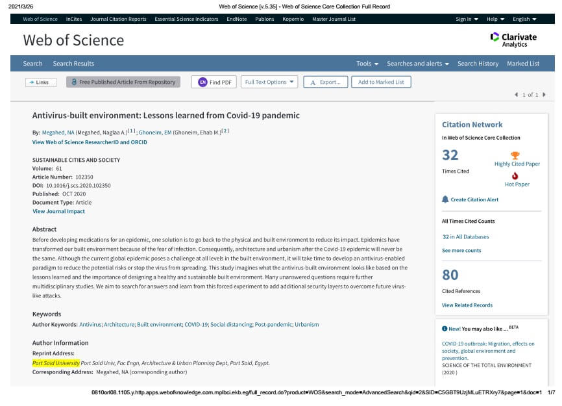Click Article Number 102350
This screenshot has width=562, height=406.
tap(84, 177)
